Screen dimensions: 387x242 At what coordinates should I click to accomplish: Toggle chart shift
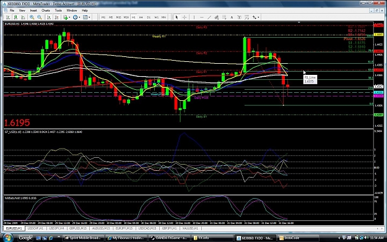[x=56, y=17]
